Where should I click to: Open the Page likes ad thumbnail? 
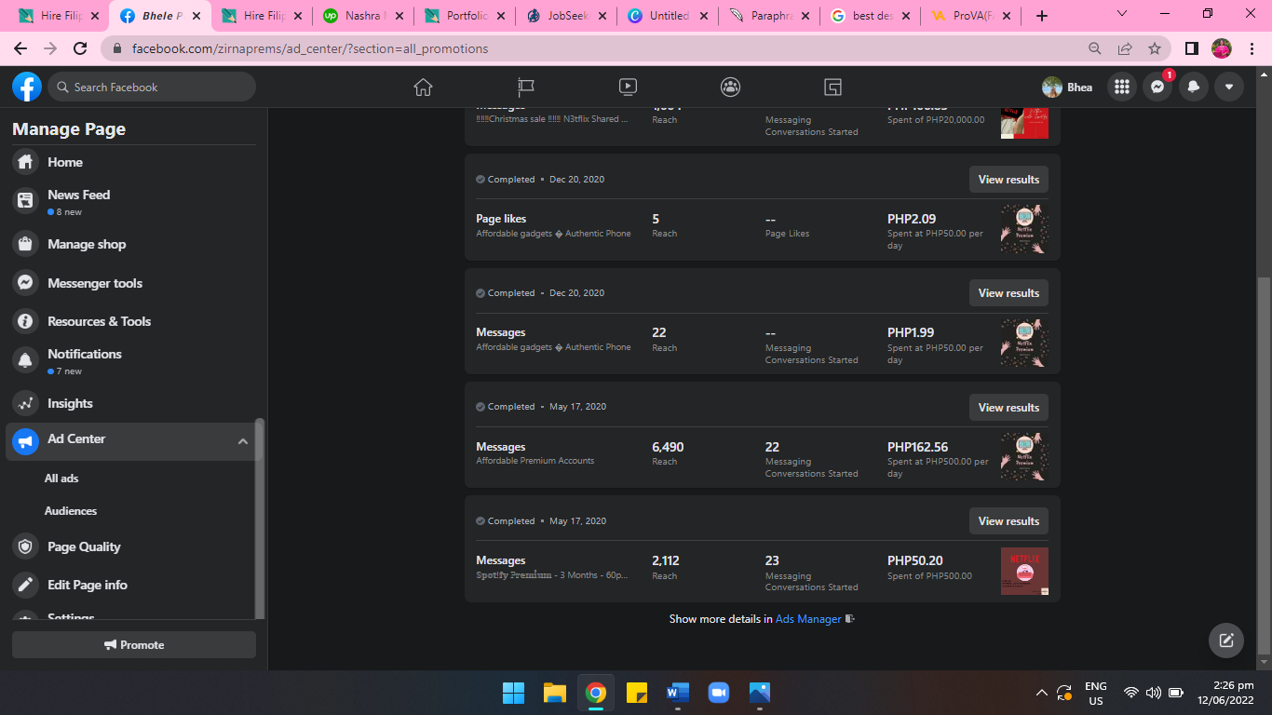point(1024,229)
